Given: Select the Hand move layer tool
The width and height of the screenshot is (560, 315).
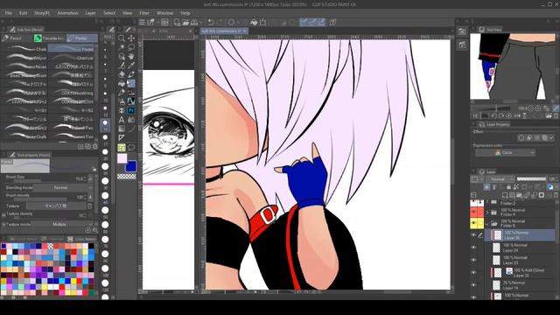Looking at the screenshot, I should [131, 56].
